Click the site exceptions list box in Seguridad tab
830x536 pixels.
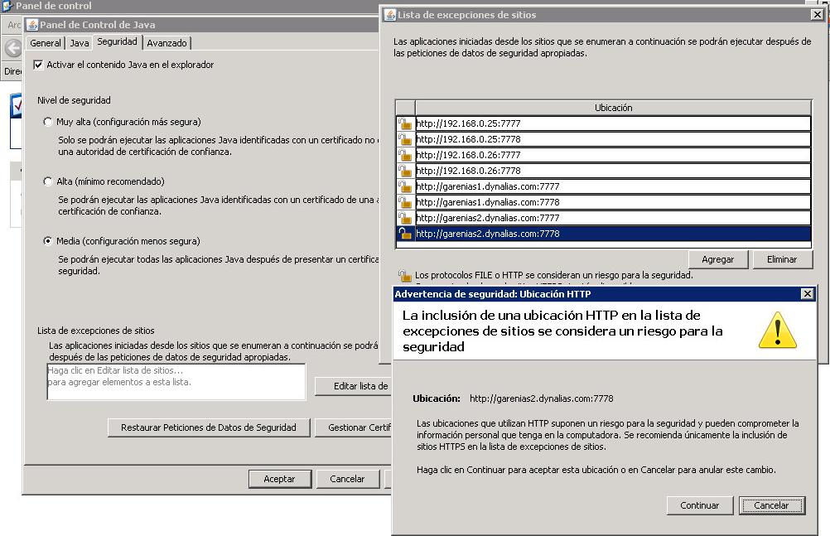(x=176, y=382)
